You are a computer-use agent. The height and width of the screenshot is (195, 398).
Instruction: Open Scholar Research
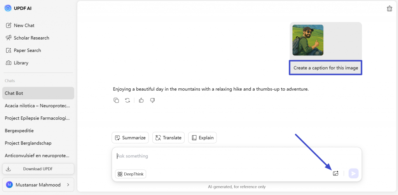coord(28,38)
